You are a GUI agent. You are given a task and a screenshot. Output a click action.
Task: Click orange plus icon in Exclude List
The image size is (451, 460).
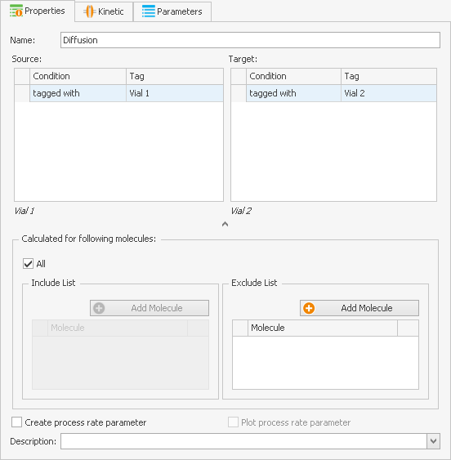[309, 308]
